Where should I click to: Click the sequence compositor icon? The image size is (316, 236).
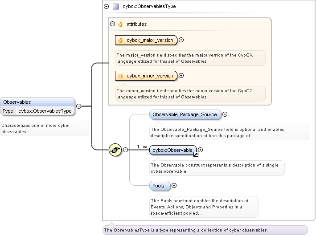(115, 150)
